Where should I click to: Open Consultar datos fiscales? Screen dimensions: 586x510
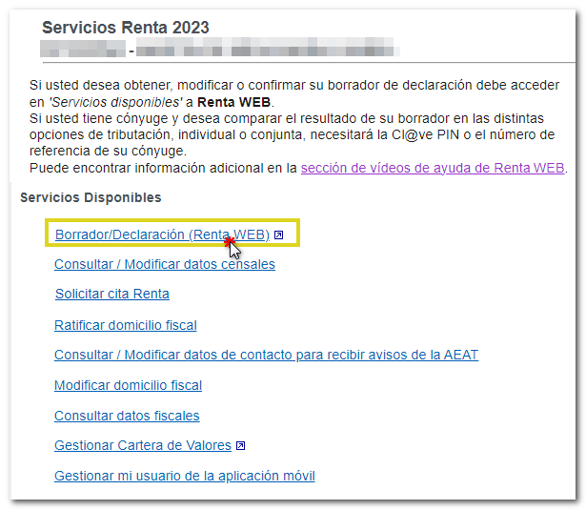pos(127,416)
